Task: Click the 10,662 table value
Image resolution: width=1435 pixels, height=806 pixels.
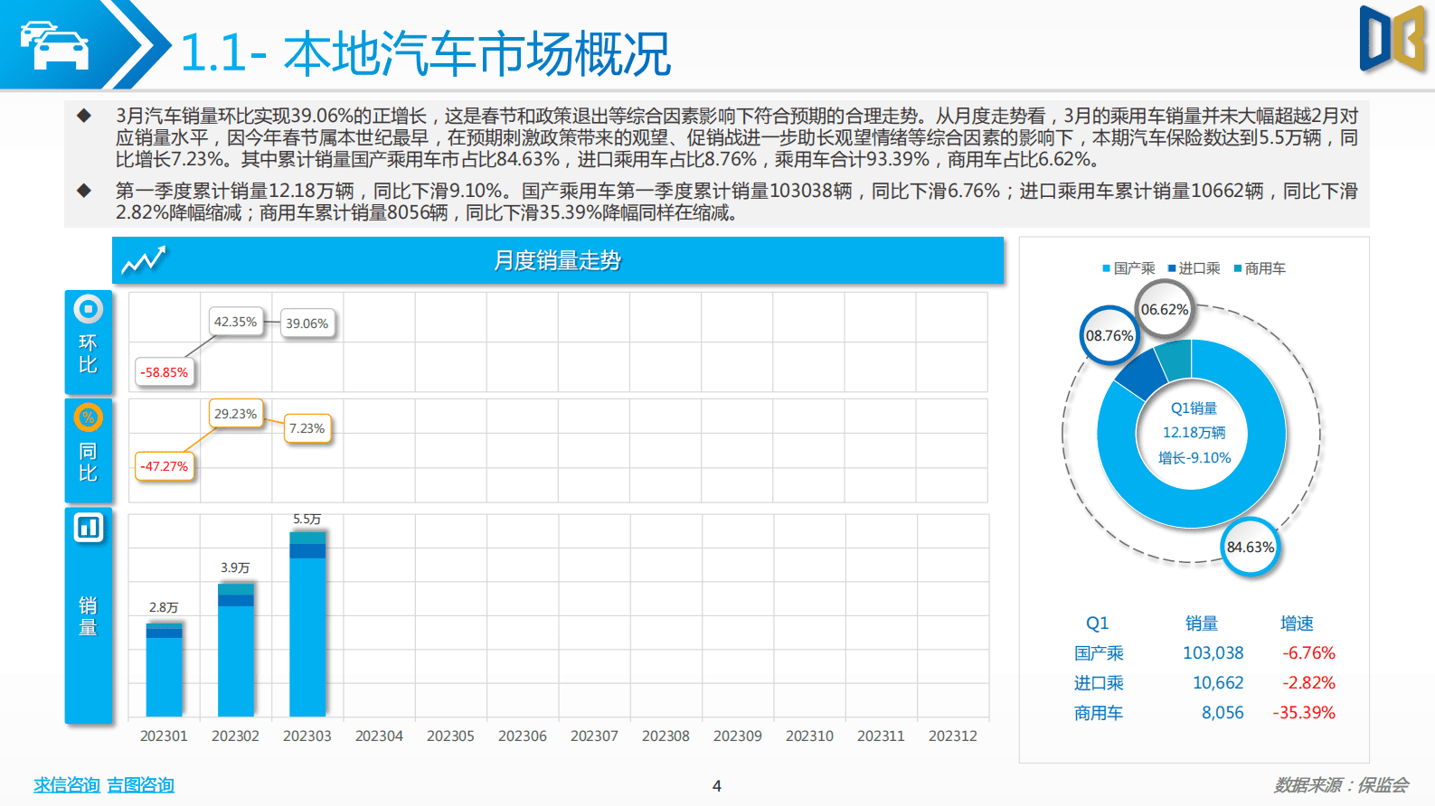Action: point(1218,683)
